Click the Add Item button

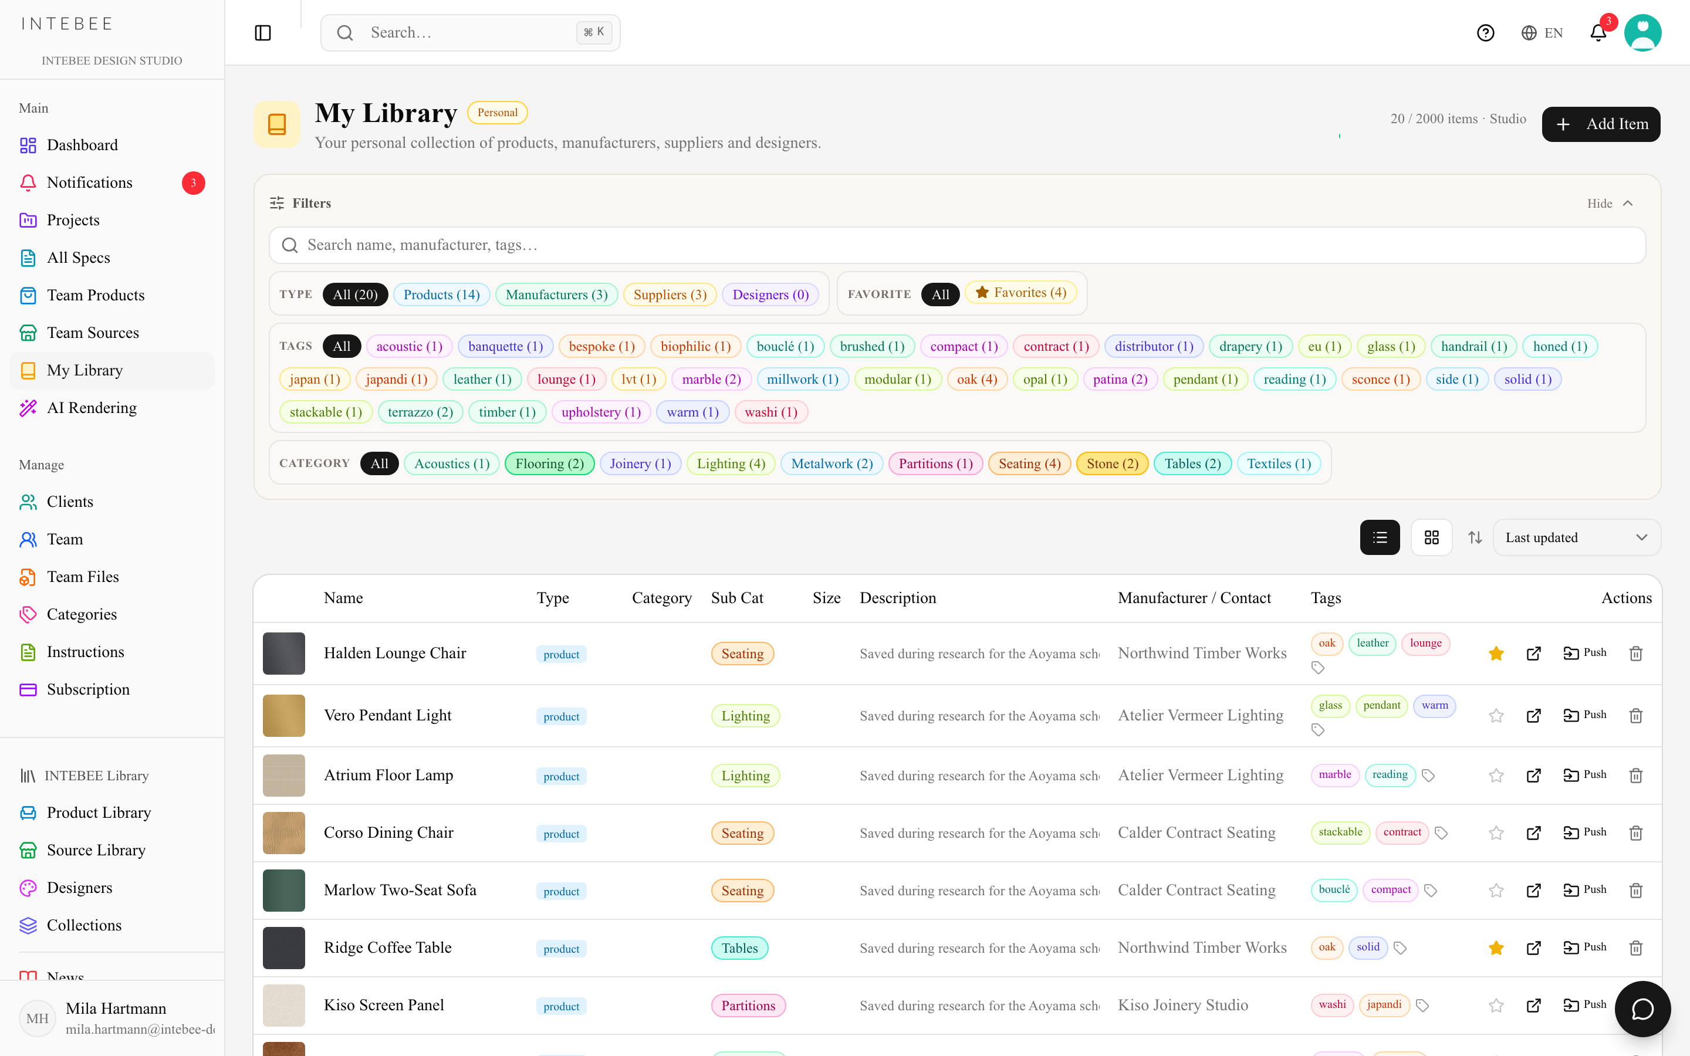1601,124
